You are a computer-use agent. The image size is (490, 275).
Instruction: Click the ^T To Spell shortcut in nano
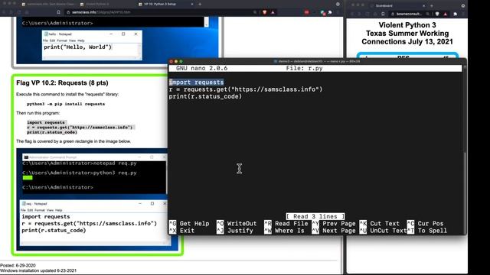[427, 231]
